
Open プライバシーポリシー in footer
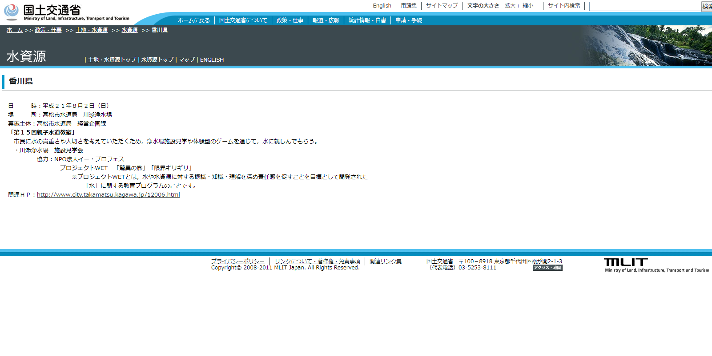tap(237, 261)
